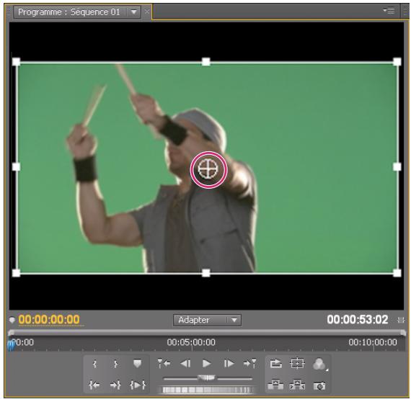Image resolution: width=411 pixels, height=399 pixels.
Task: Click the bottom-center transform handle
Action: [x=206, y=273]
